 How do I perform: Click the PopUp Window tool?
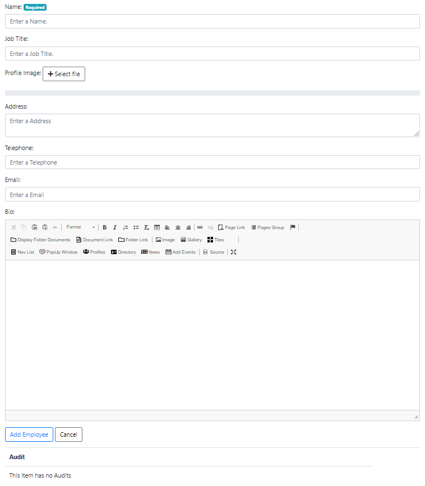[x=58, y=253]
